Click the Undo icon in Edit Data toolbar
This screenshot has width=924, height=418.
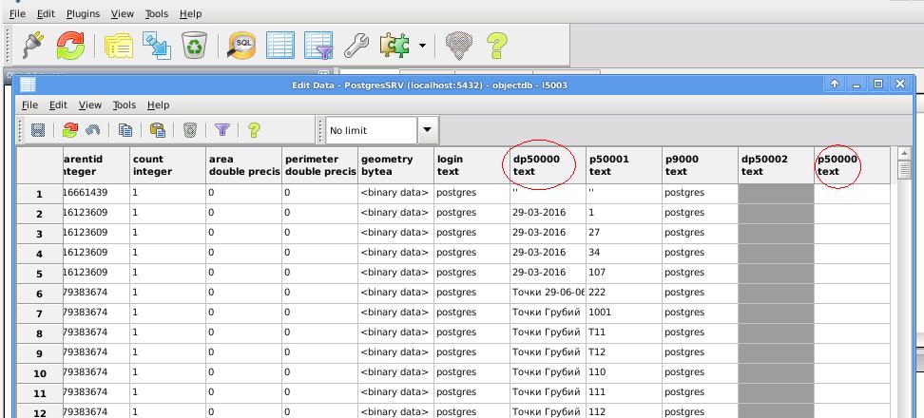[93, 130]
